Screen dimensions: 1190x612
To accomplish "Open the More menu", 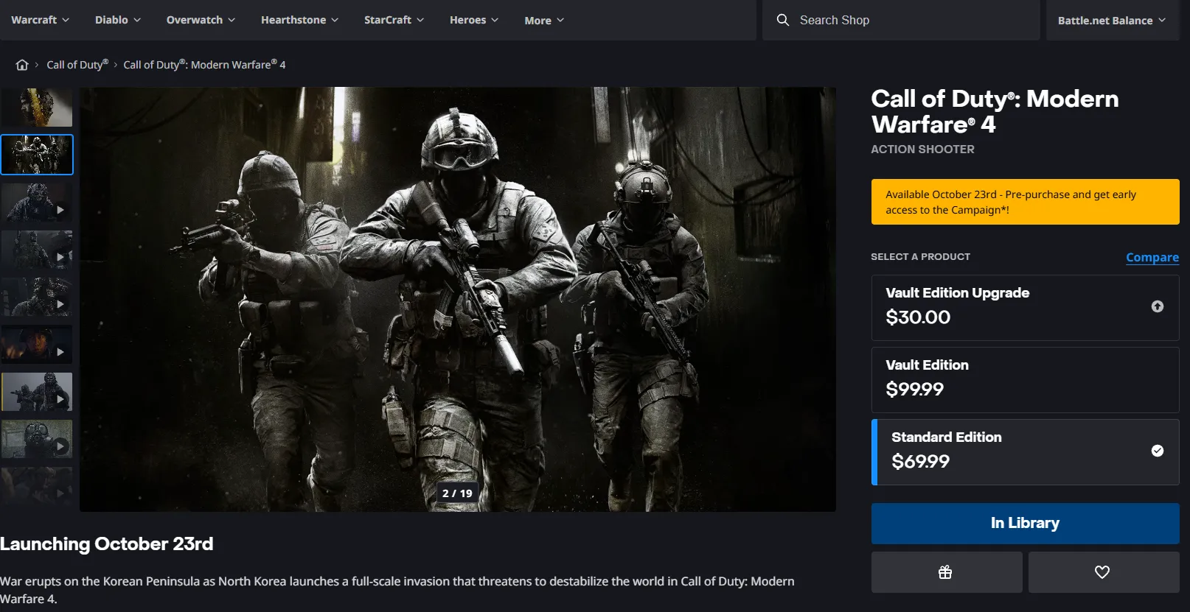I will (x=544, y=21).
